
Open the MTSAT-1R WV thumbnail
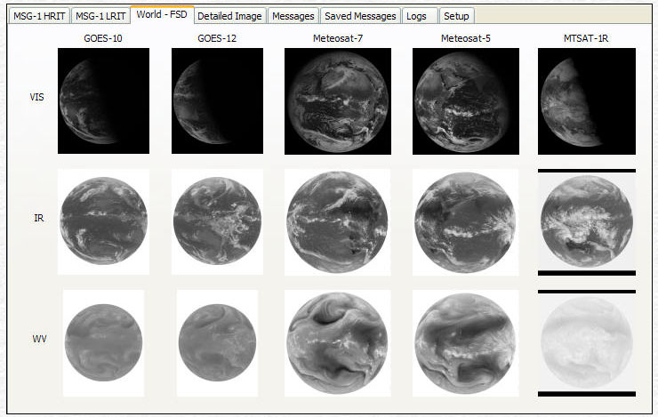coord(587,342)
